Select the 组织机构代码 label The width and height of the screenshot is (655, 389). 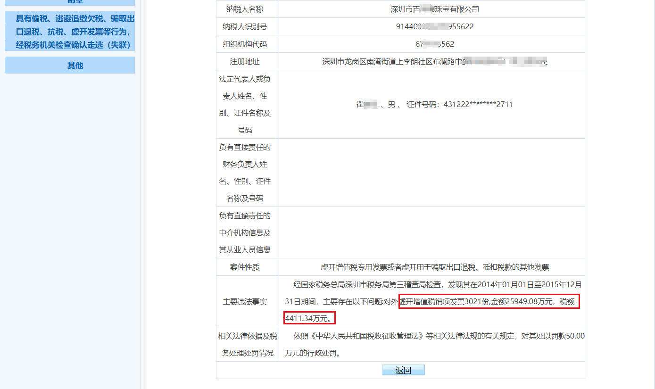(245, 44)
